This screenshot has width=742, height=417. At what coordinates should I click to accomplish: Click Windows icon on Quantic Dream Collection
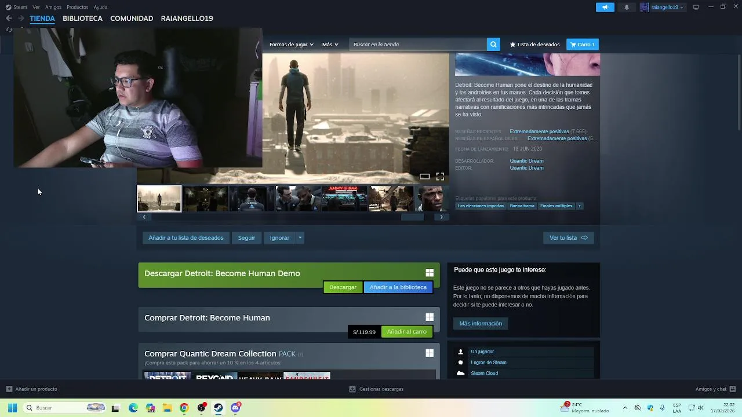[x=430, y=353]
